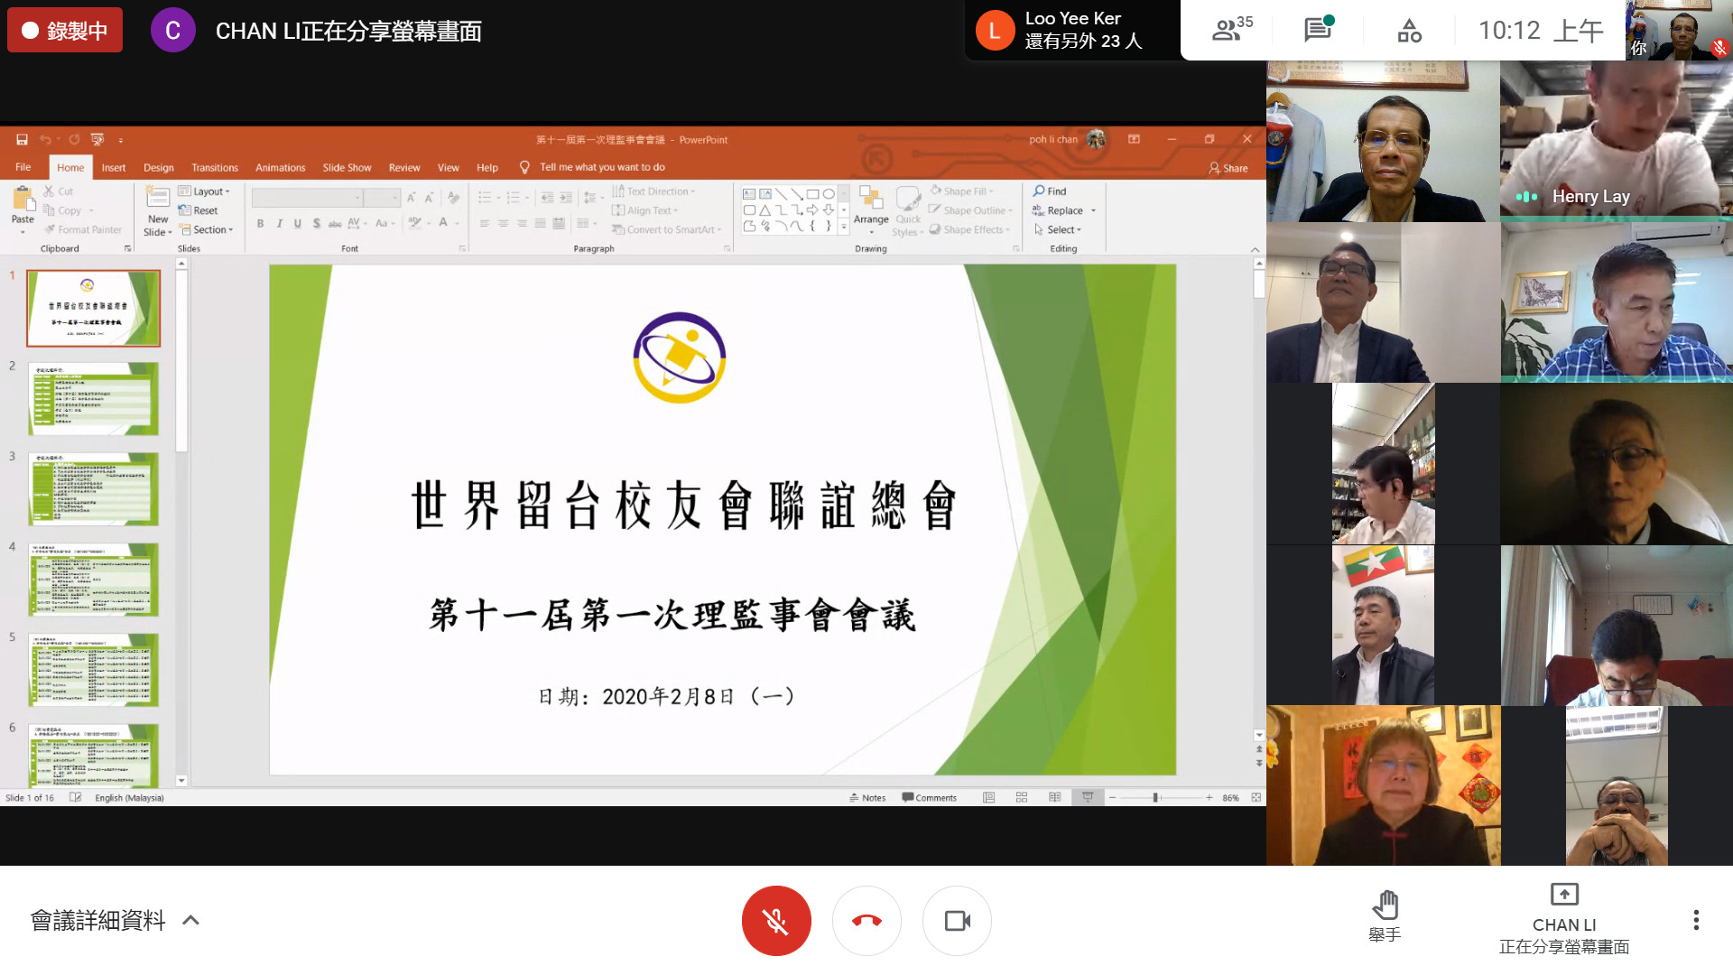Screen dimensions: 1733x975
Task: Click the Share button in PowerPoint
Action: click(x=1228, y=168)
